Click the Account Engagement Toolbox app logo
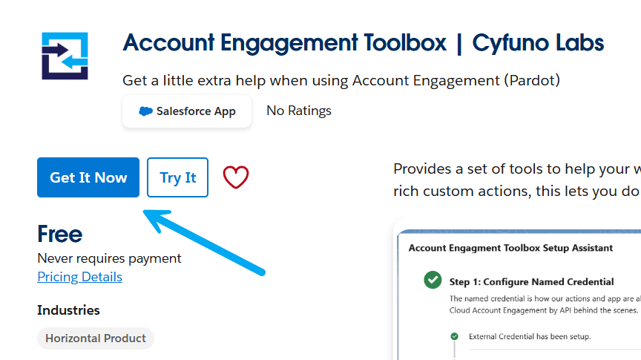Screen dimensions: 641x360 65,56
